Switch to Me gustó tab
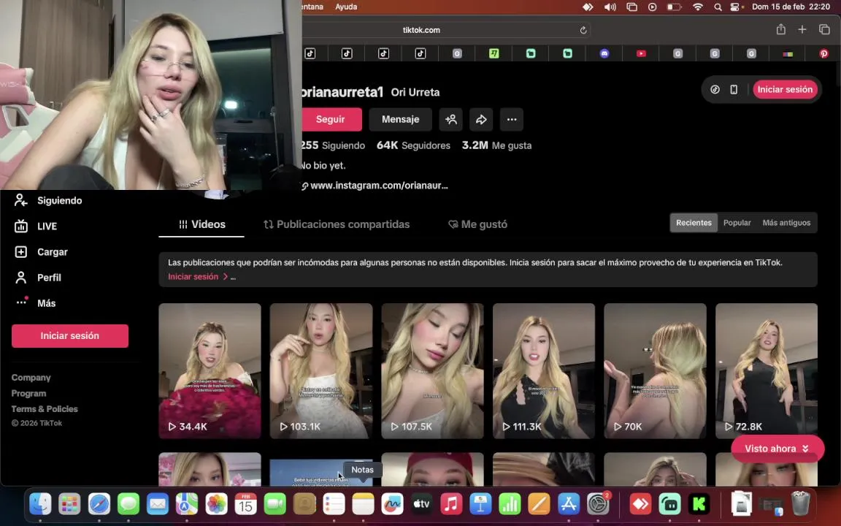 point(478,224)
